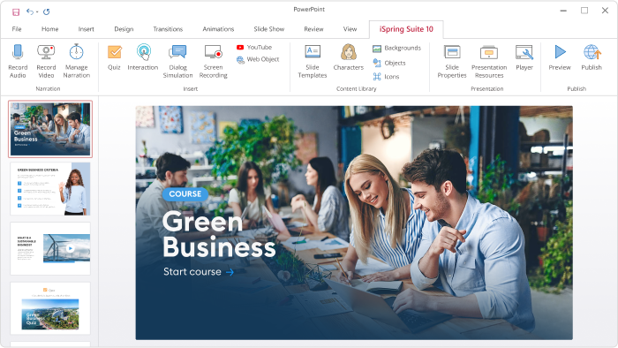This screenshot has width=618, height=348.
Task: Browse Backgrounds in Content Library
Action: (x=397, y=48)
